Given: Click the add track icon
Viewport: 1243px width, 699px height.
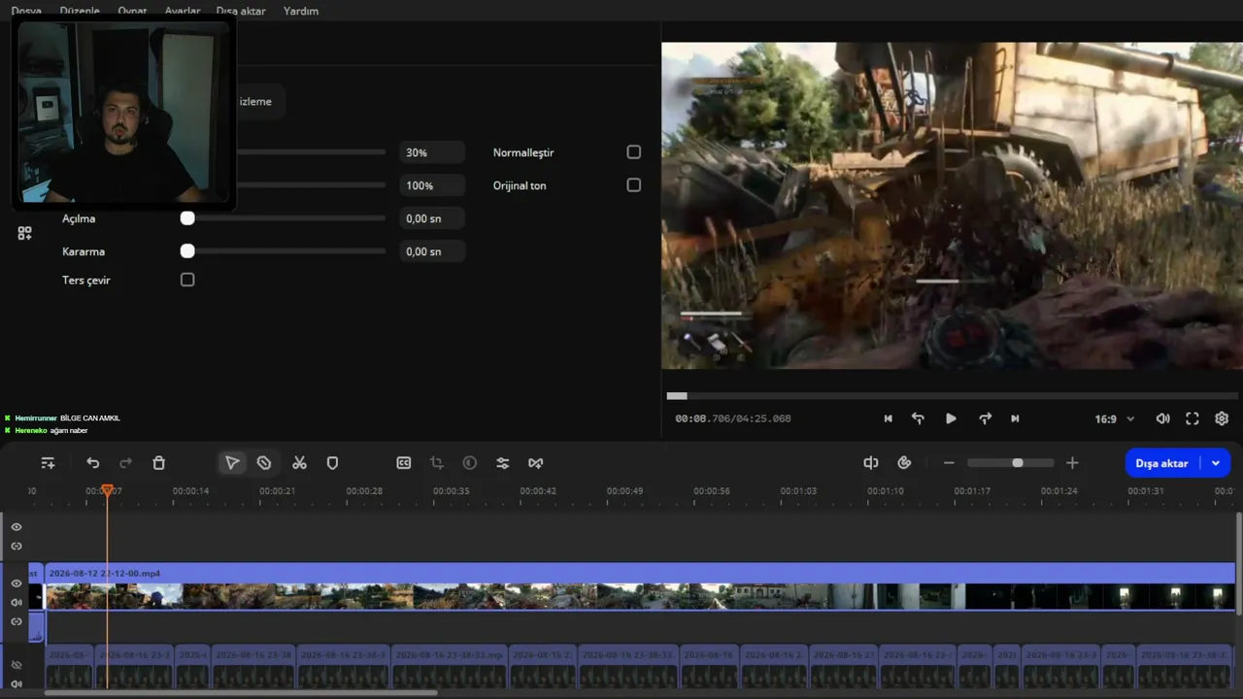Looking at the screenshot, I should [48, 463].
